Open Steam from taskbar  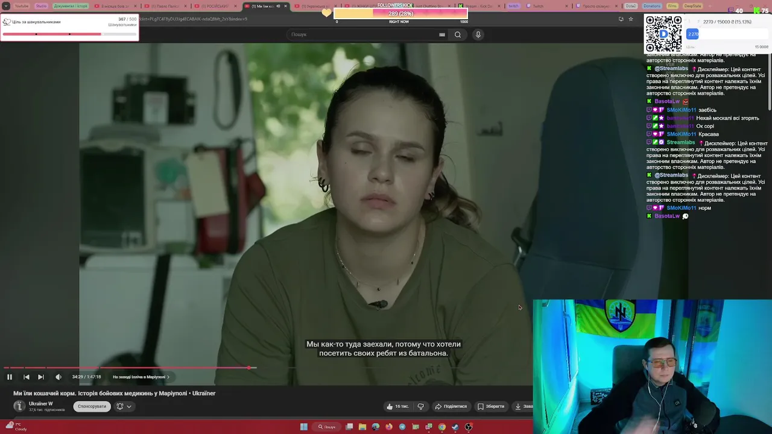pos(455,427)
